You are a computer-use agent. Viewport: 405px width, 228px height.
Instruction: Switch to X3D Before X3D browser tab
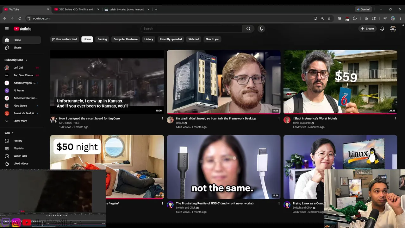click(x=77, y=9)
